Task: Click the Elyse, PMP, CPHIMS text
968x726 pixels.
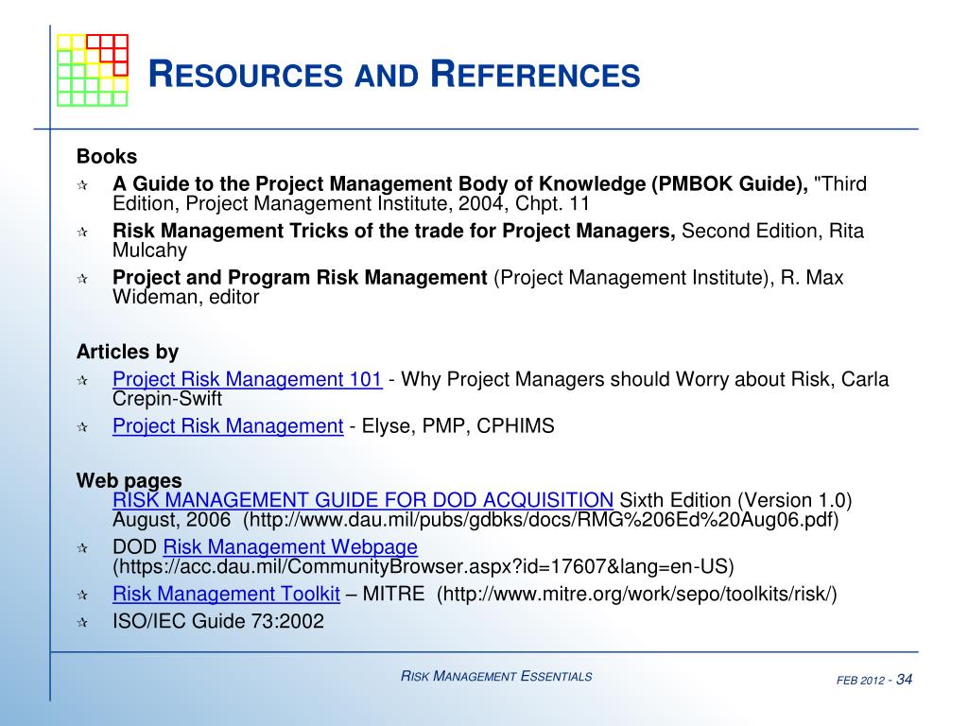Action: pos(458,426)
